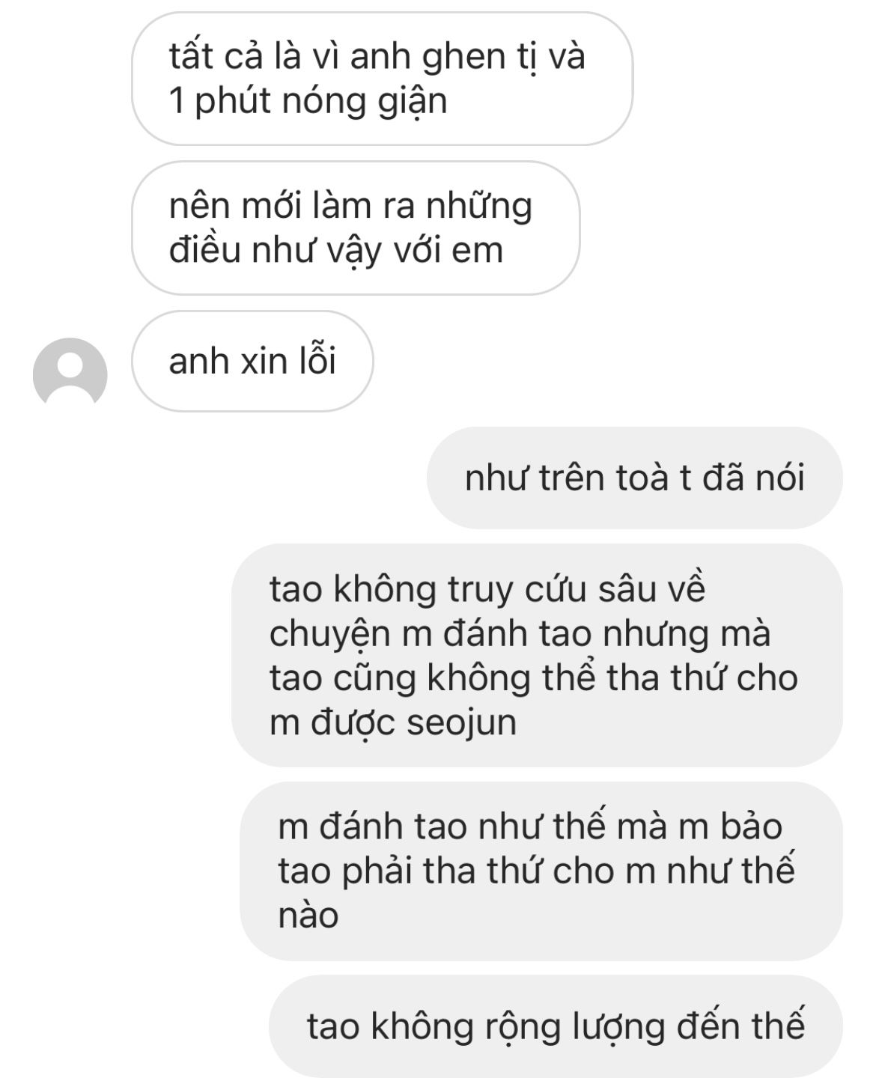The height and width of the screenshot is (1084, 876).
Task: Click the line 'tao phải tha thứ cho m như thế'
Action: pos(536,871)
